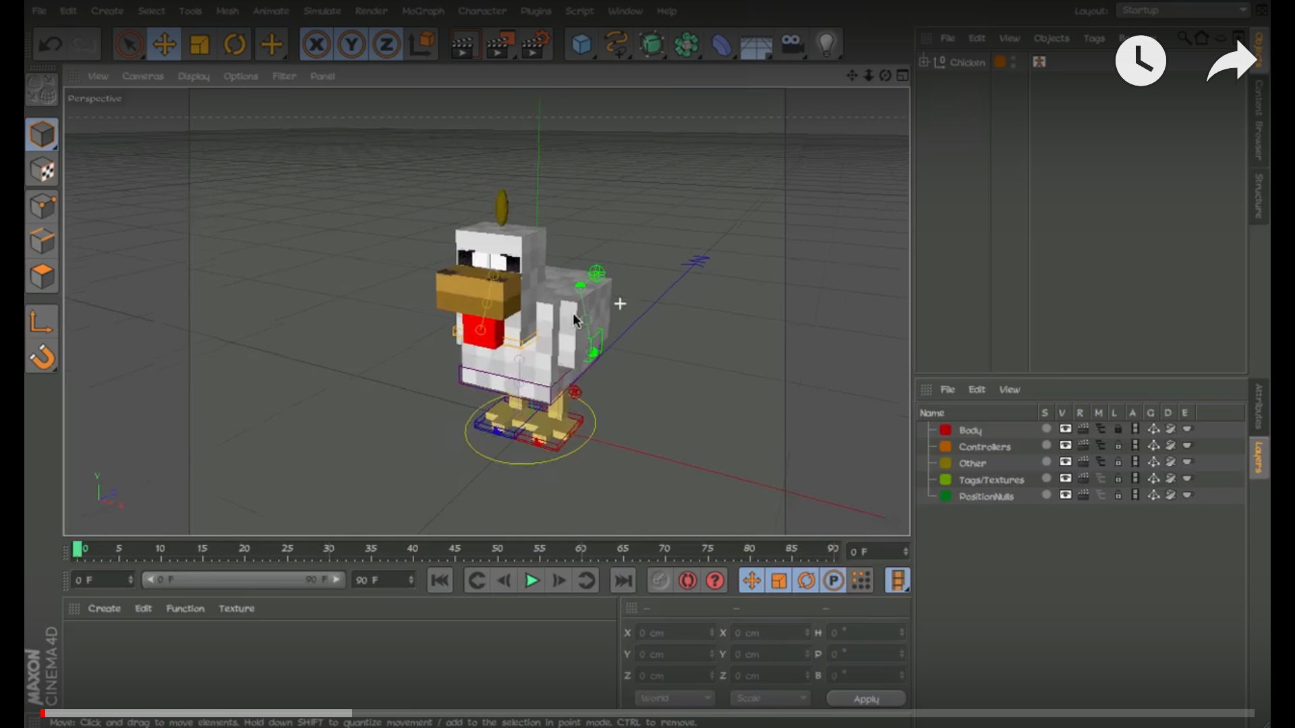Image resolution: width=1295 pixels, height=728 pixels.
Task: Toggle X axis lock
Action: [x=316, y=45]
